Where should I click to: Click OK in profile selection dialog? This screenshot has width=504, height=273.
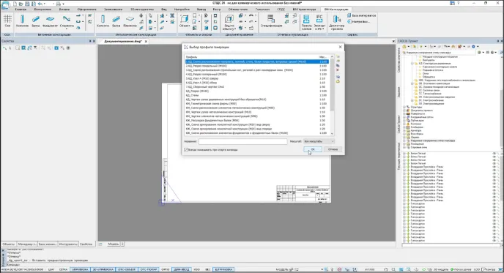click(x=312, y=149)
